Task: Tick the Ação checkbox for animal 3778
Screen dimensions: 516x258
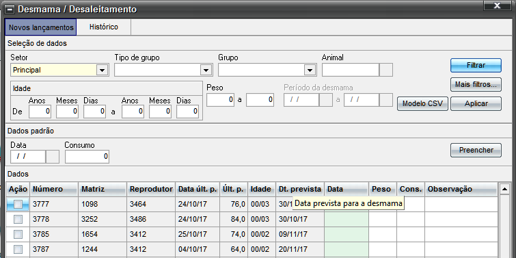Action: 18,219
